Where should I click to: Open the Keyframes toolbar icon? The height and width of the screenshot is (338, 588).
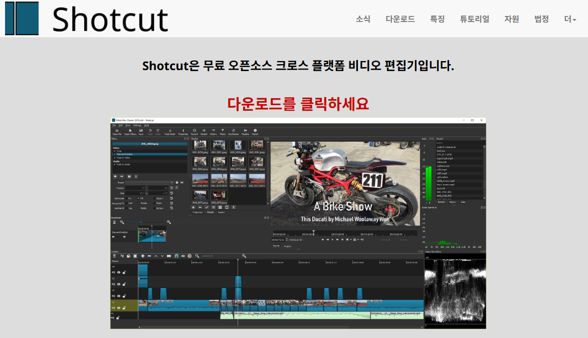coord(234,132)
